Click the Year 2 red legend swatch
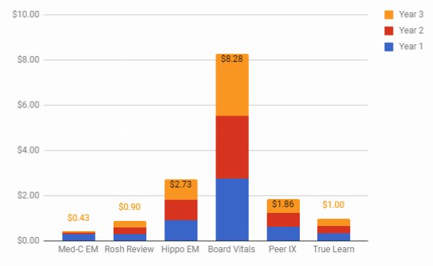 [x=389, y=31]
